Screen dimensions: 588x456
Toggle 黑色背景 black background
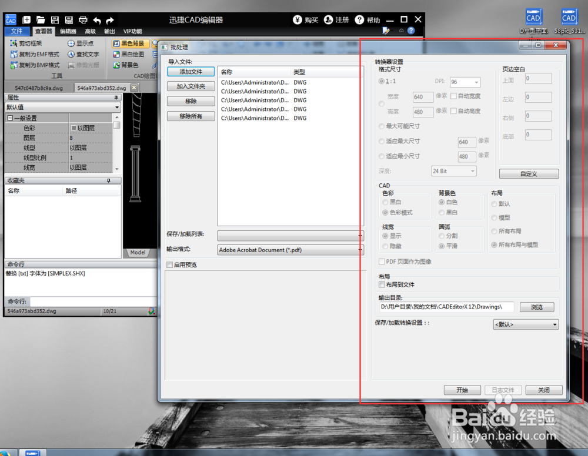pyautogui.click(x=130, y=43)
